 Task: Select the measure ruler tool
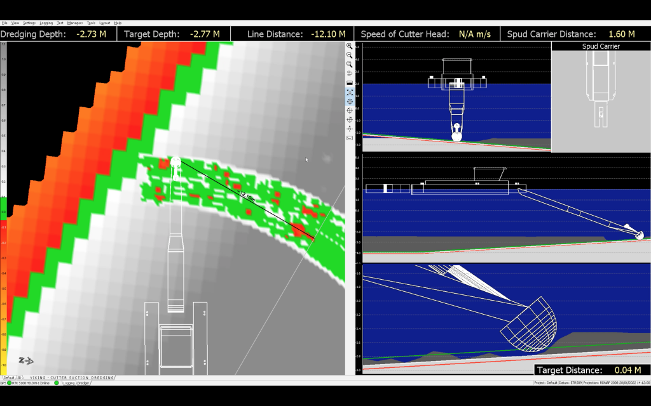pos(350,83)
